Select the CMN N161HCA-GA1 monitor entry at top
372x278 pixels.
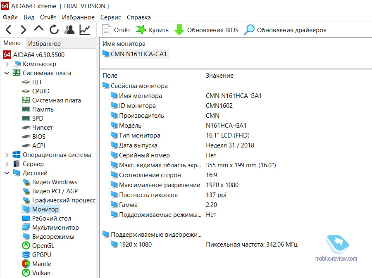(135, 54)
